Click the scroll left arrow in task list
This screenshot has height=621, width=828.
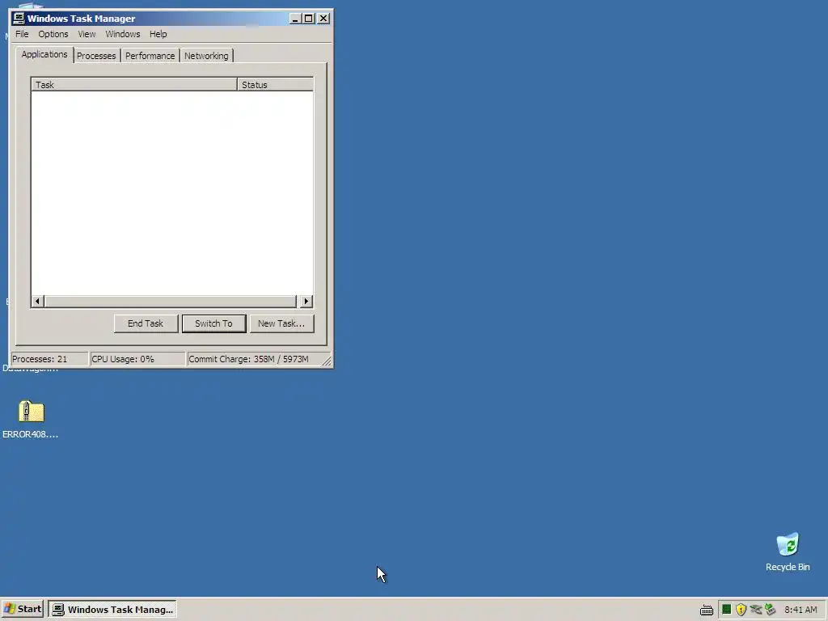click(x=37, y=301)
